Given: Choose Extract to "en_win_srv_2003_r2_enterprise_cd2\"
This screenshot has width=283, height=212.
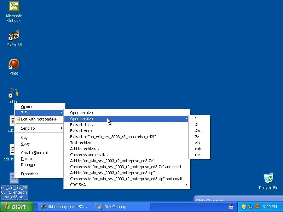Looking at the screenshot, I should pyautogui.click(x=127, y=137).
